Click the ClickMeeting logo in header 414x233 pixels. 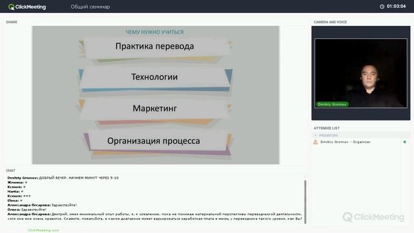click(x=27, y=7)
